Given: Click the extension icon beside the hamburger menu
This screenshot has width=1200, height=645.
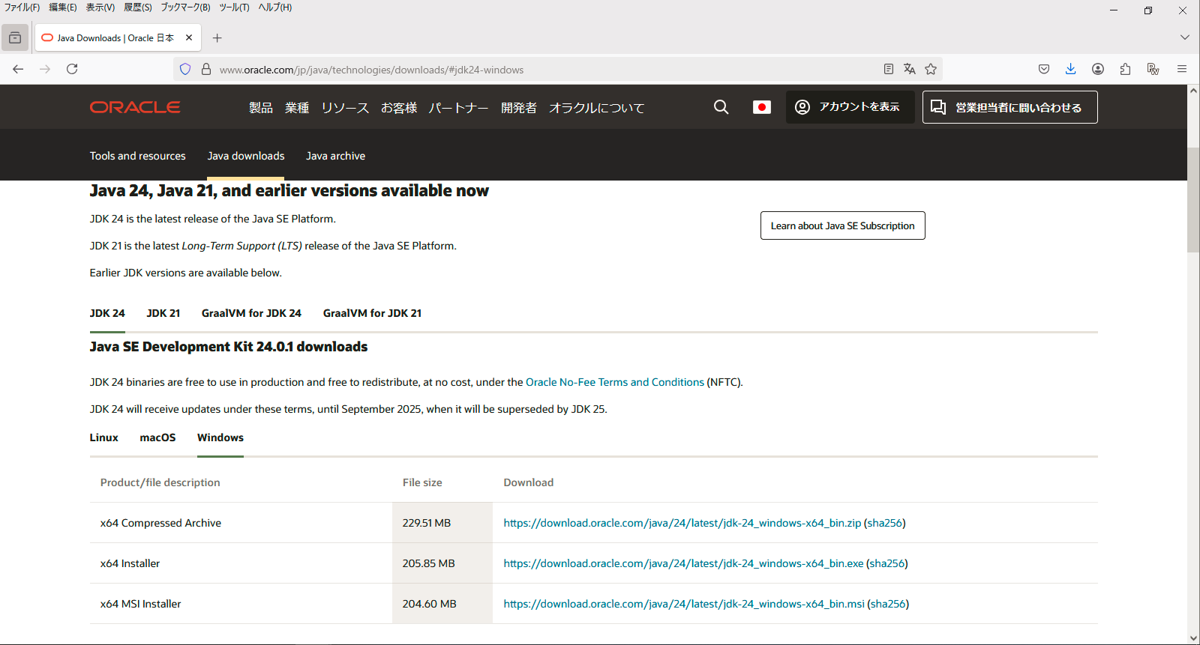Looking at the screenshot, I should [1153, 69].
